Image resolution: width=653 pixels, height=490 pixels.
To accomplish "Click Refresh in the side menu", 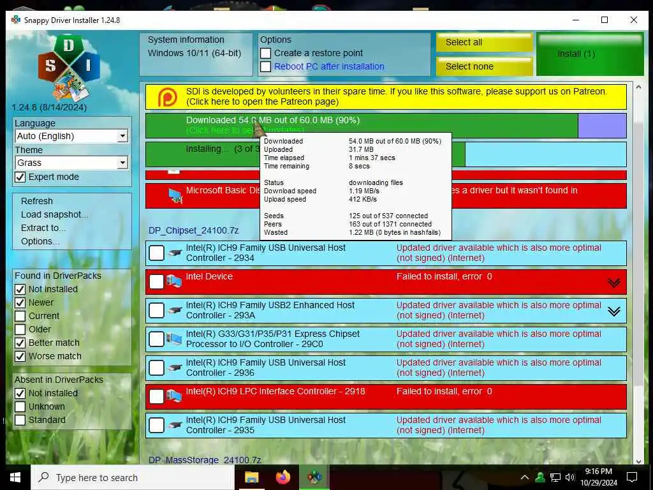I will 37,201.
